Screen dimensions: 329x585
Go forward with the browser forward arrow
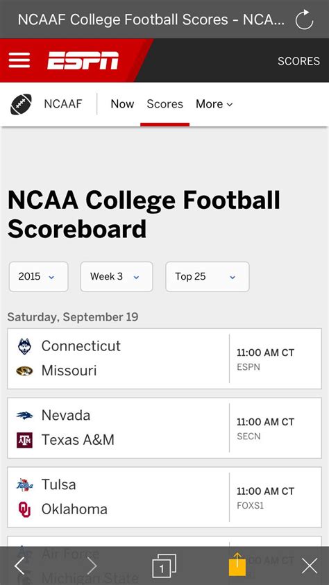tap(92, 566)
